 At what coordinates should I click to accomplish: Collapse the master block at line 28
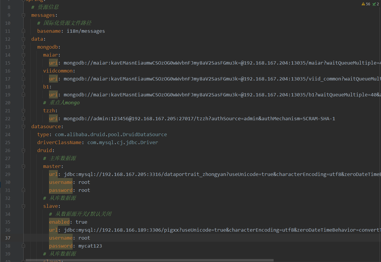click(23, 167)
